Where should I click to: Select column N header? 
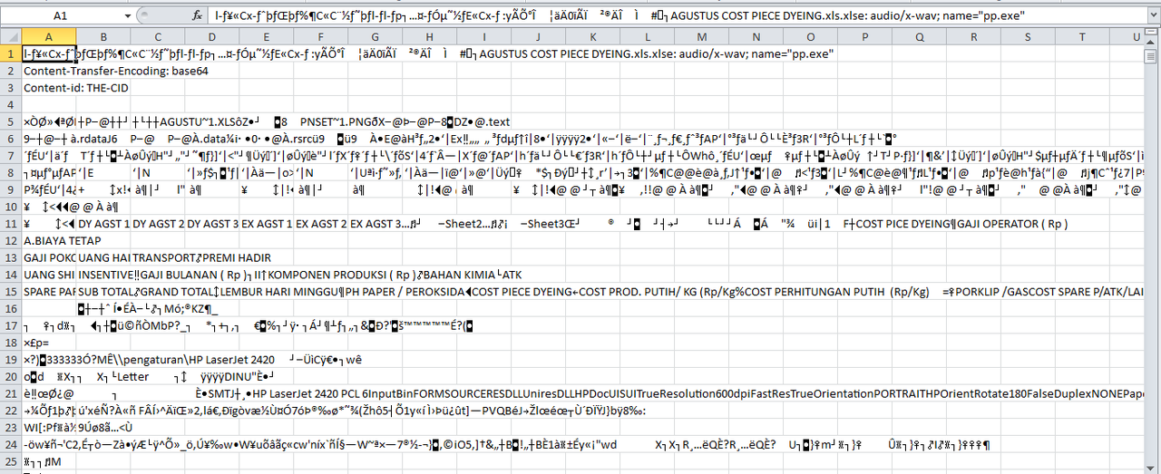pos(756,36)
